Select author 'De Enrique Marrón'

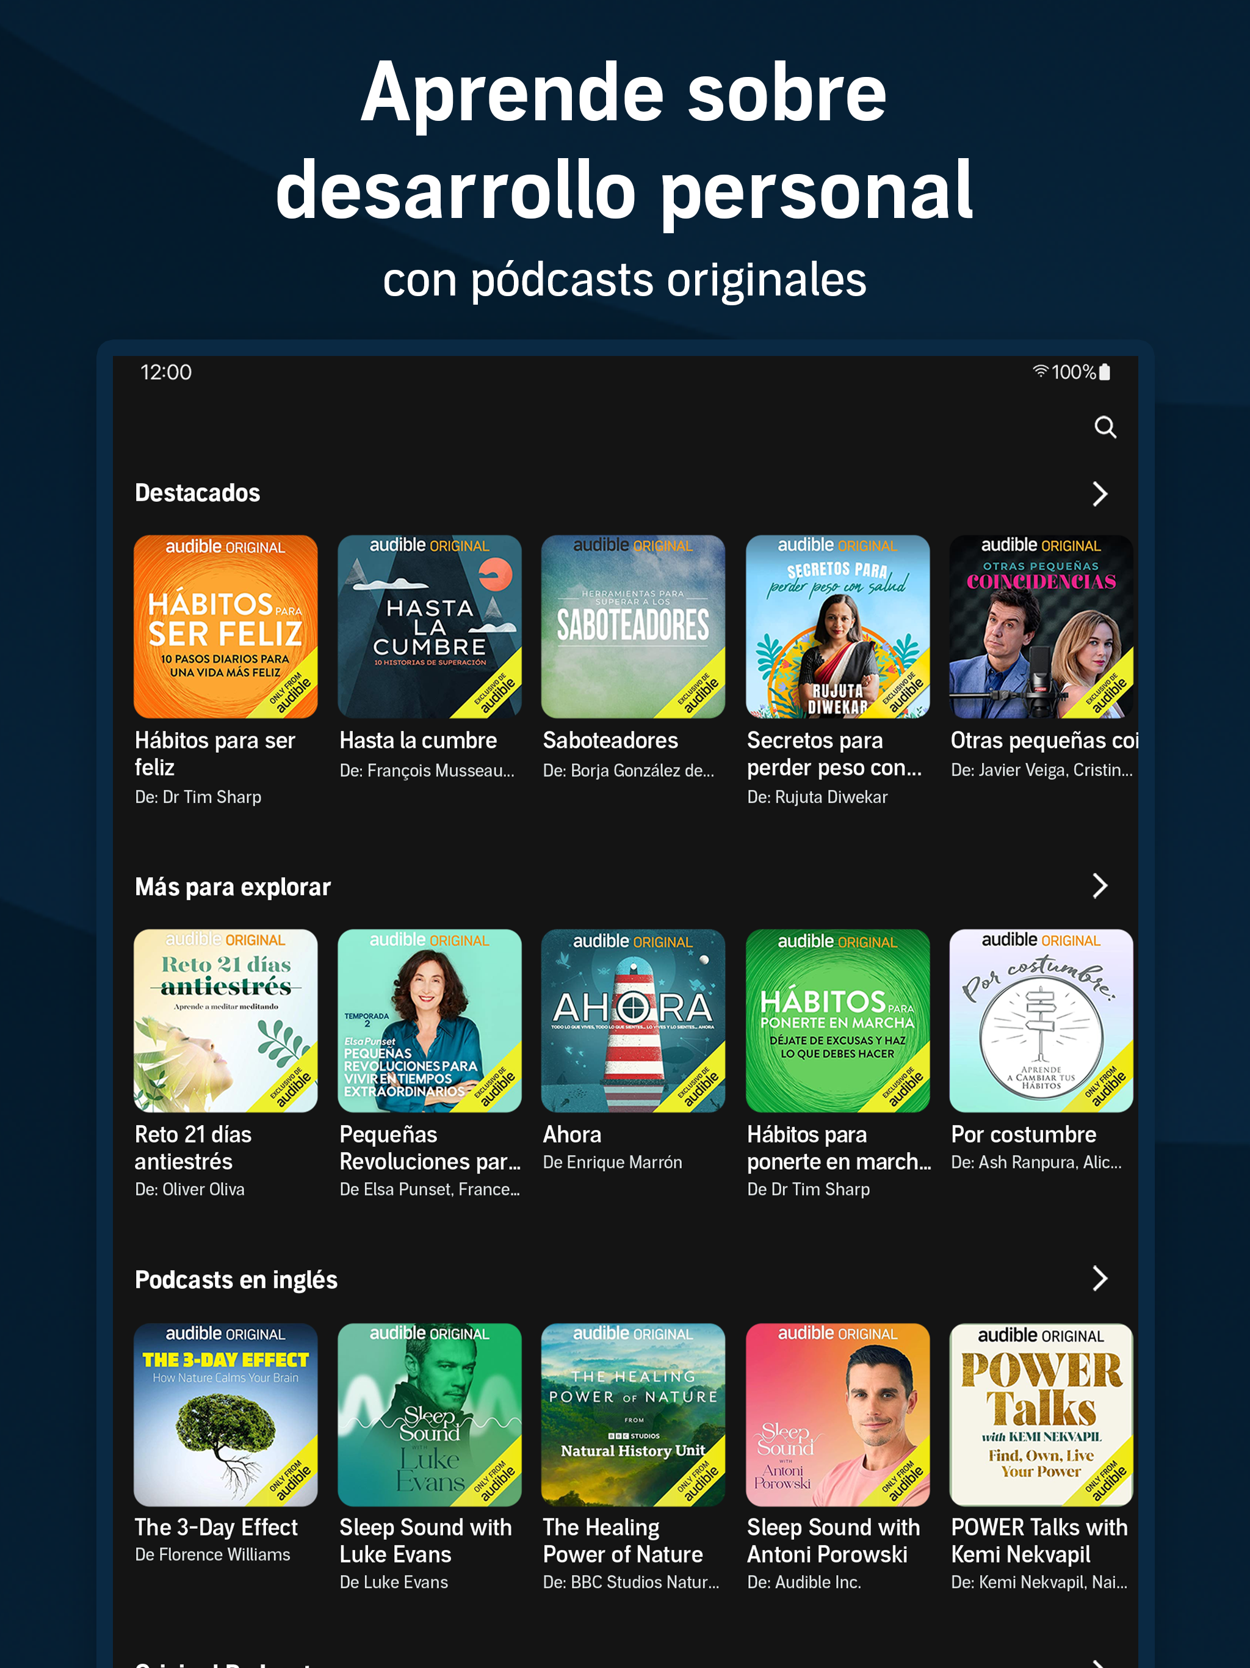pyautogui.click(x=612, y=1162)
